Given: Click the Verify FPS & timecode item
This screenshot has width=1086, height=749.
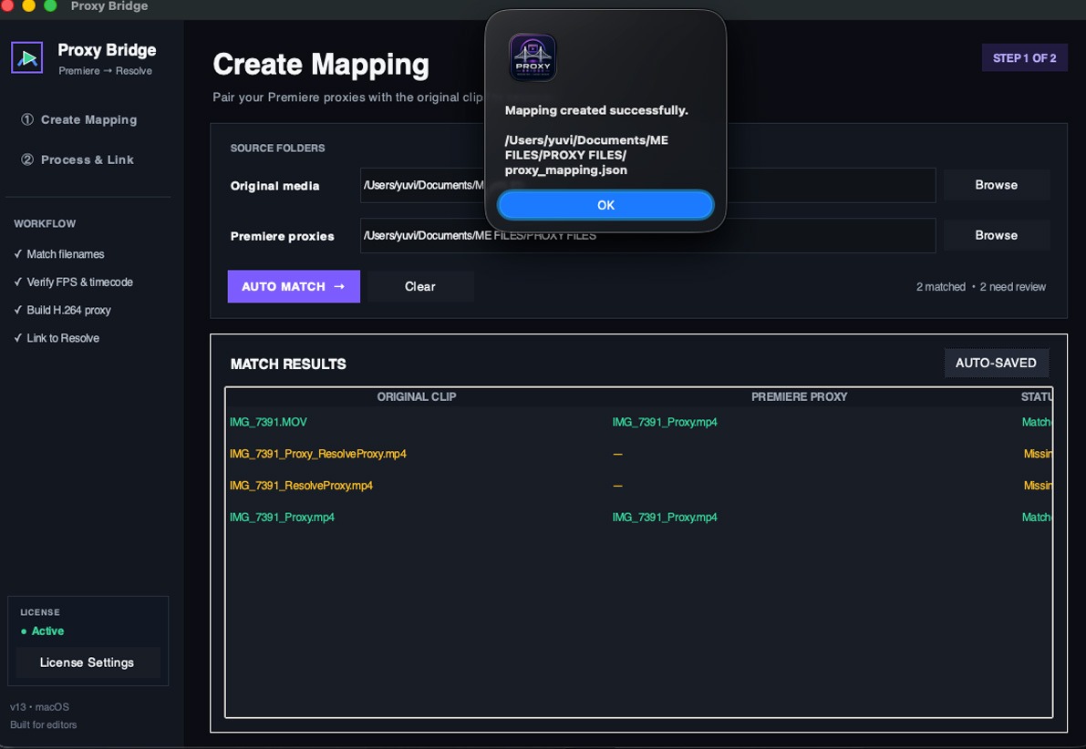Looking at the screenshot, I should click(x=74, y=282).
